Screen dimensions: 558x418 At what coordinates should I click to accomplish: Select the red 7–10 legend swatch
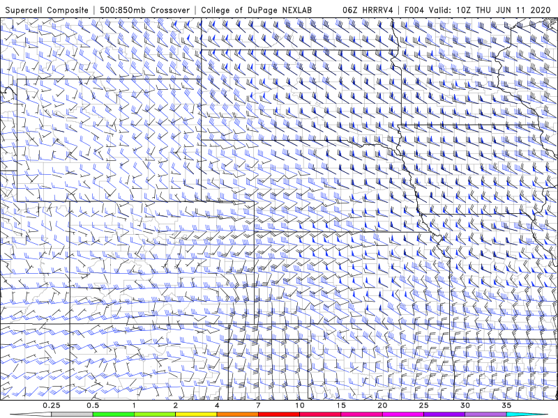click(278, 415)
